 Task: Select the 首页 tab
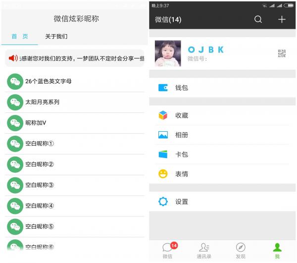(x=20, y=36)
